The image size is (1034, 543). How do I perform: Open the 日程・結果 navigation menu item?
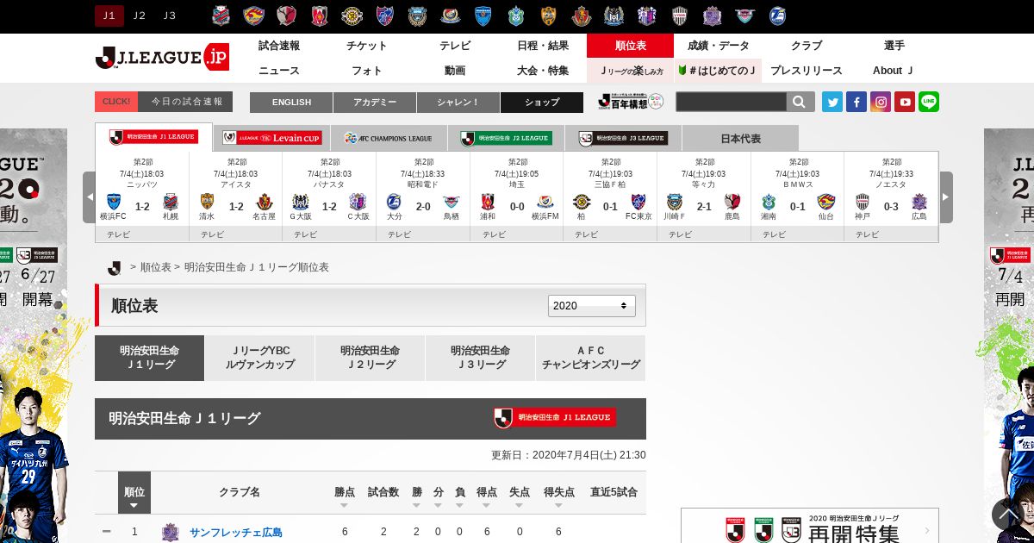pos(543,46)
